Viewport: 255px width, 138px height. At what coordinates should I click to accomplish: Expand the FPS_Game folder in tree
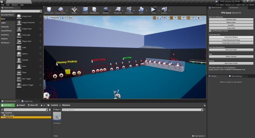(3, 115)
